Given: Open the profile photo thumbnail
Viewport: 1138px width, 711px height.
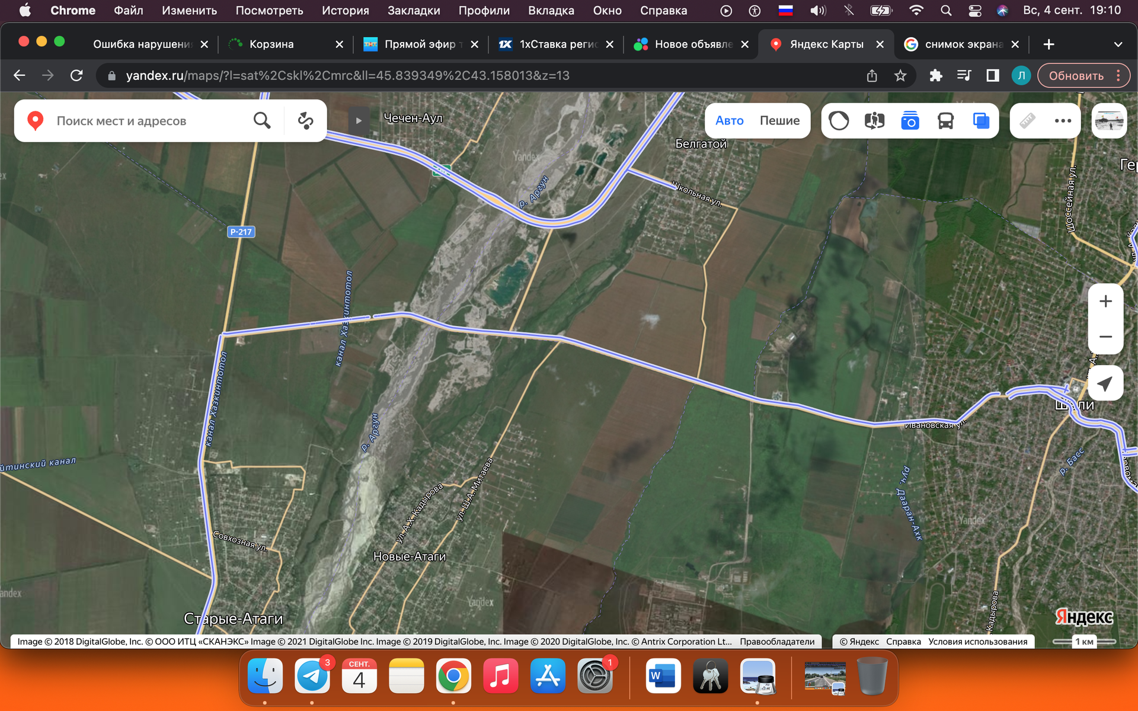Looking at the screenshot, I should 1108,121.
